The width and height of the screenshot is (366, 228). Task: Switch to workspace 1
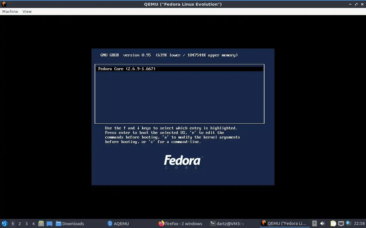click(13, 223)
